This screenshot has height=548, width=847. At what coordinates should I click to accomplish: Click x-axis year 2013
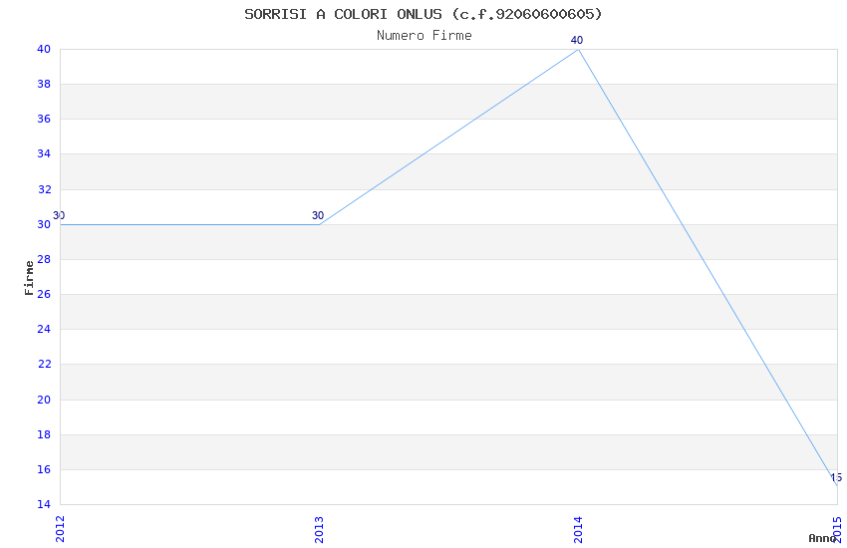click(x=319, y=529)
